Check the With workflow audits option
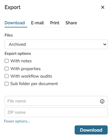This screenshot has height=136, width=112. pyautogui.click(x=7, y=76)
